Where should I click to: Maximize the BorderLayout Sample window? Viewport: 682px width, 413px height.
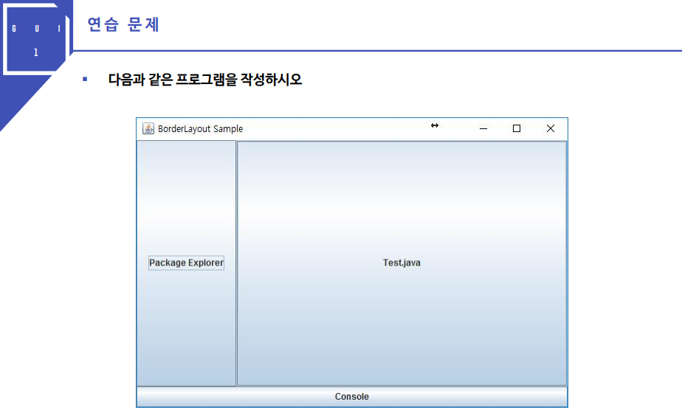point(517,128)
